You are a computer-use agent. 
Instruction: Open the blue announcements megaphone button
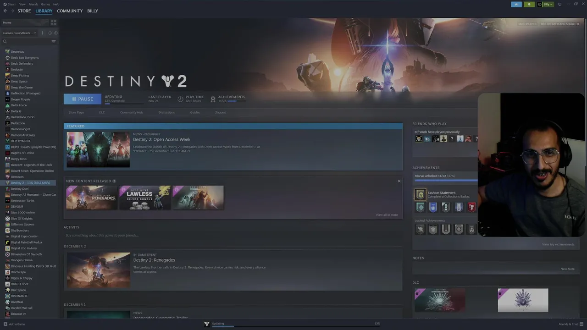(x=516, y=4)
